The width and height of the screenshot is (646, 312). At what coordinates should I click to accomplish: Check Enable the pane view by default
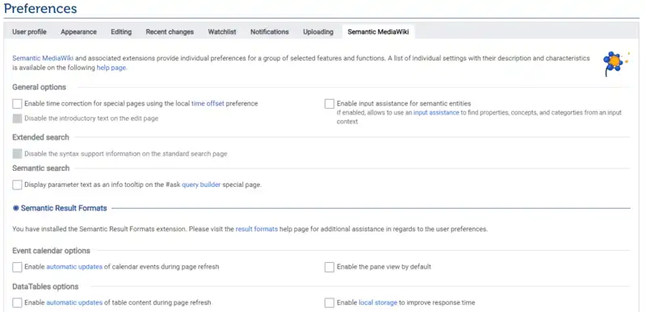point(329,267)
